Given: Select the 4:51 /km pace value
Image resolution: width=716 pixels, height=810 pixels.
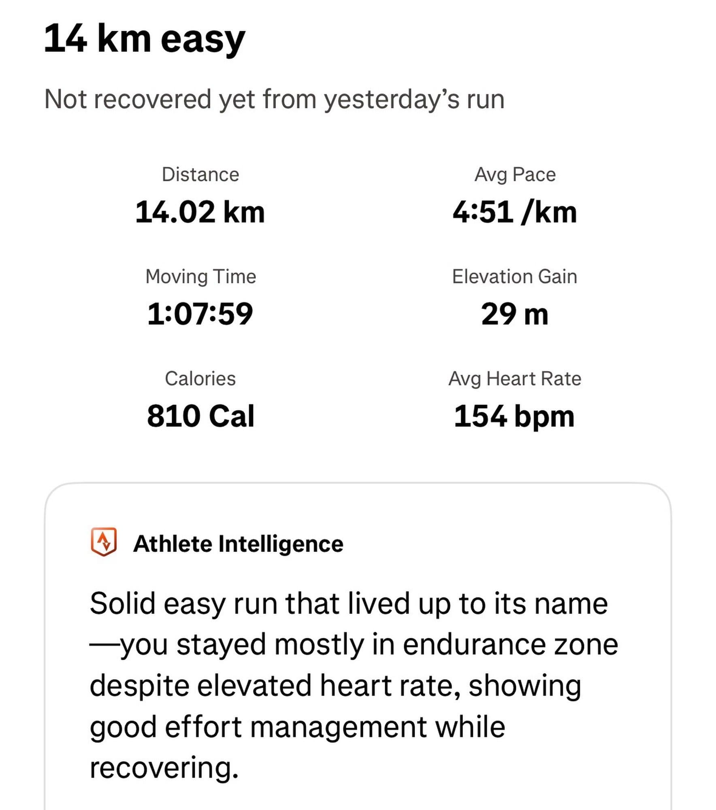Looking at the screenshot, I should [x=514, y=212].
